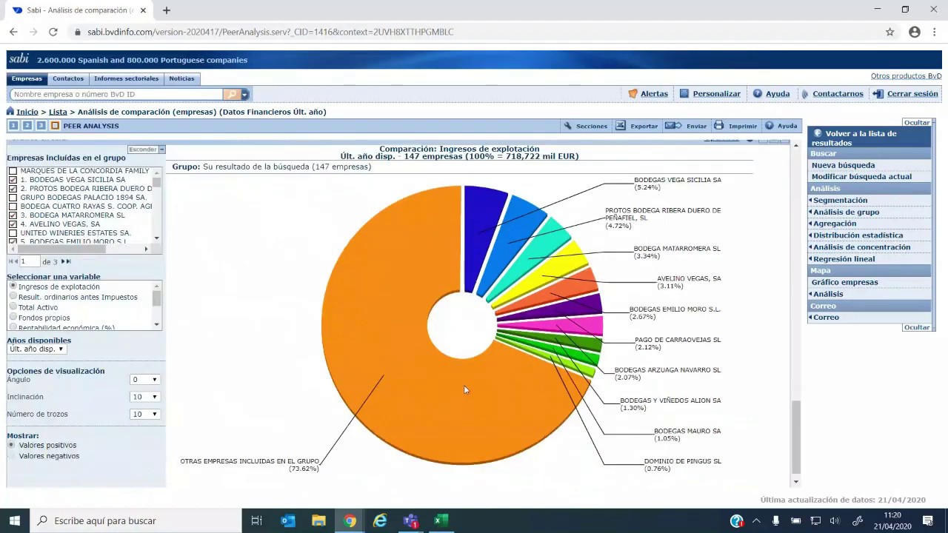The height and width of the screenshot is (533, 948).
Task: Uncheck PROTOS BODEGA RIBERA DUERO checkbox
Action: (x=13, y=189)
